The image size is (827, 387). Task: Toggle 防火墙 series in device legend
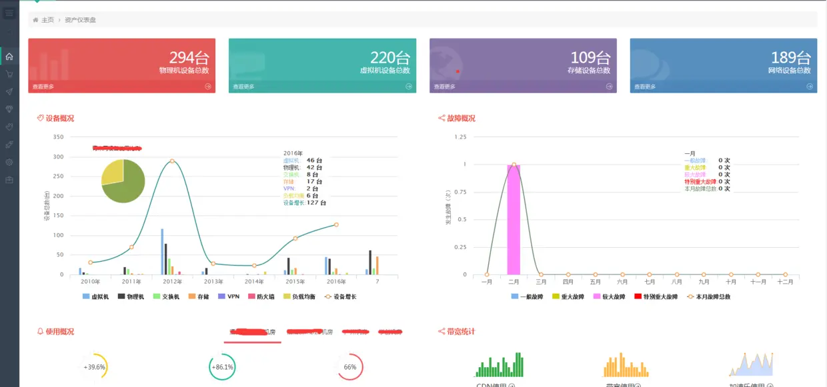click(x=261, y=296)
